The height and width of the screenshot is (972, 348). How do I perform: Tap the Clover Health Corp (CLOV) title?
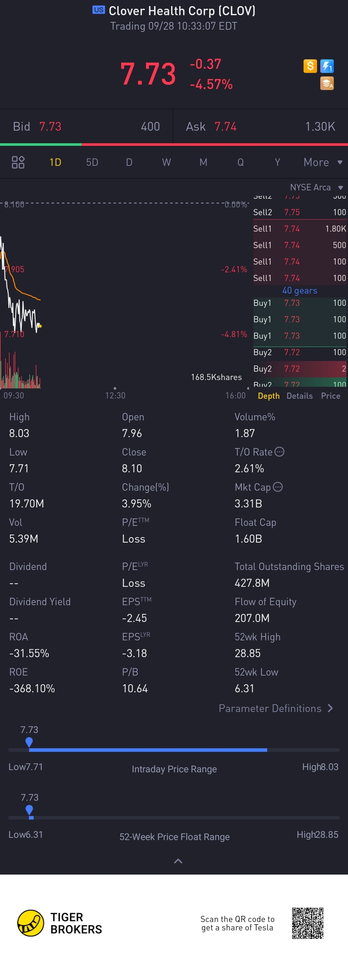(182, 11)
